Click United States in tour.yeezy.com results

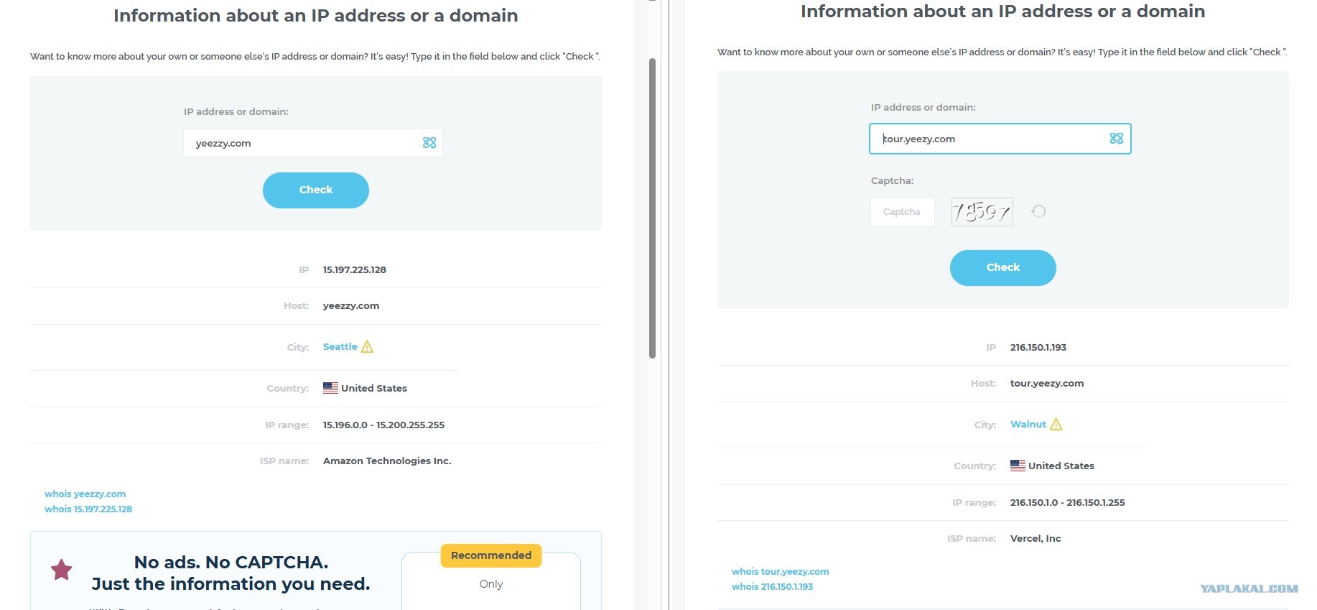tap(1061, 466)
